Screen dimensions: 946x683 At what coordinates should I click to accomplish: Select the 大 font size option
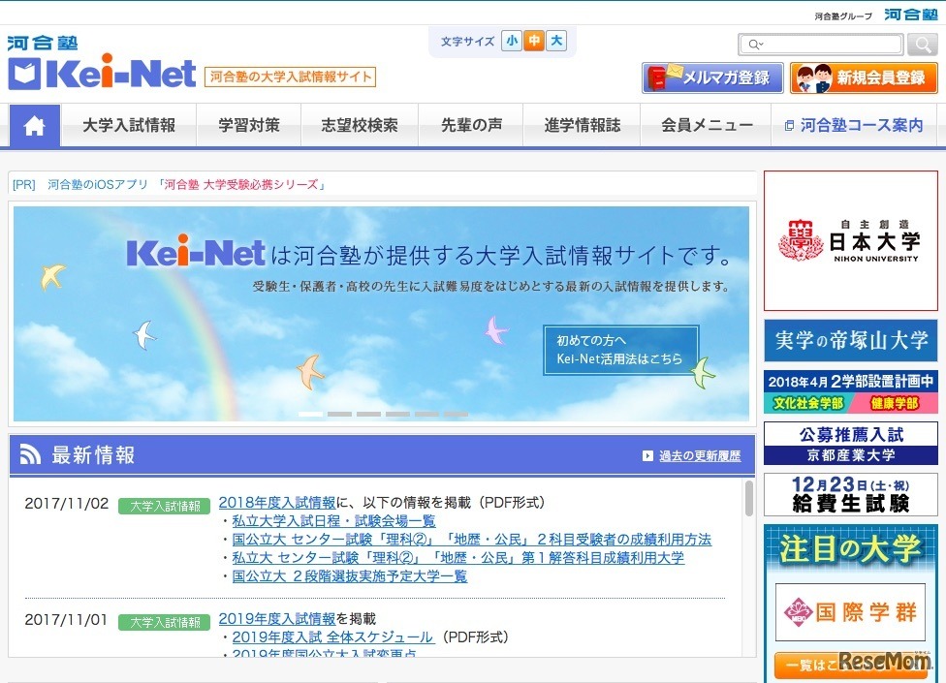557,42
